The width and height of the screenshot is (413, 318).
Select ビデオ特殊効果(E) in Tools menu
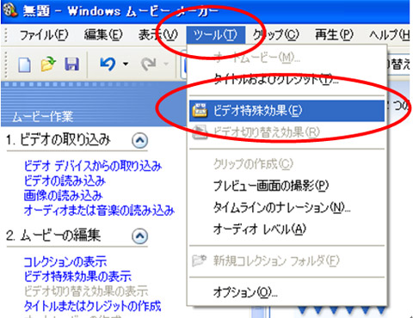click(287, 111)
